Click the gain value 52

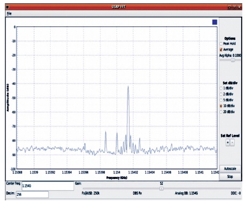[161, 183]
